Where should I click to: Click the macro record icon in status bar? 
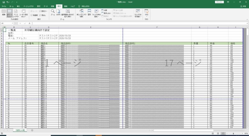point(2,134)
